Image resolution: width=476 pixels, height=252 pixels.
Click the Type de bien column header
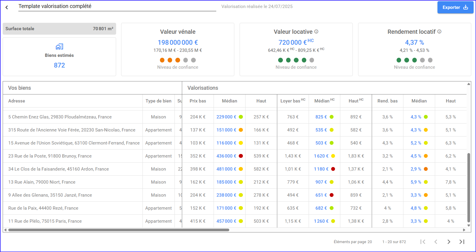(x=158, y=101)
